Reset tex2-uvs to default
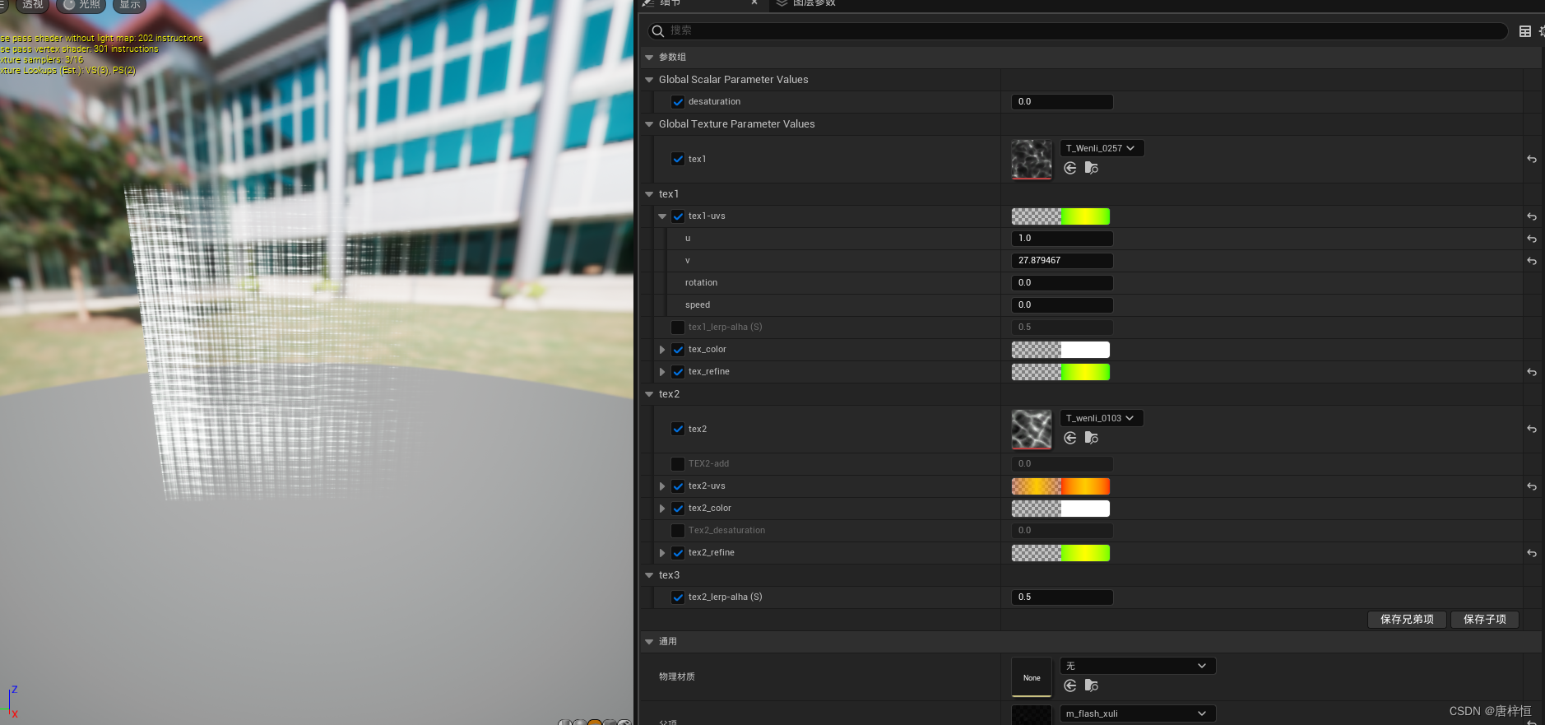 tap(1532, 486)
